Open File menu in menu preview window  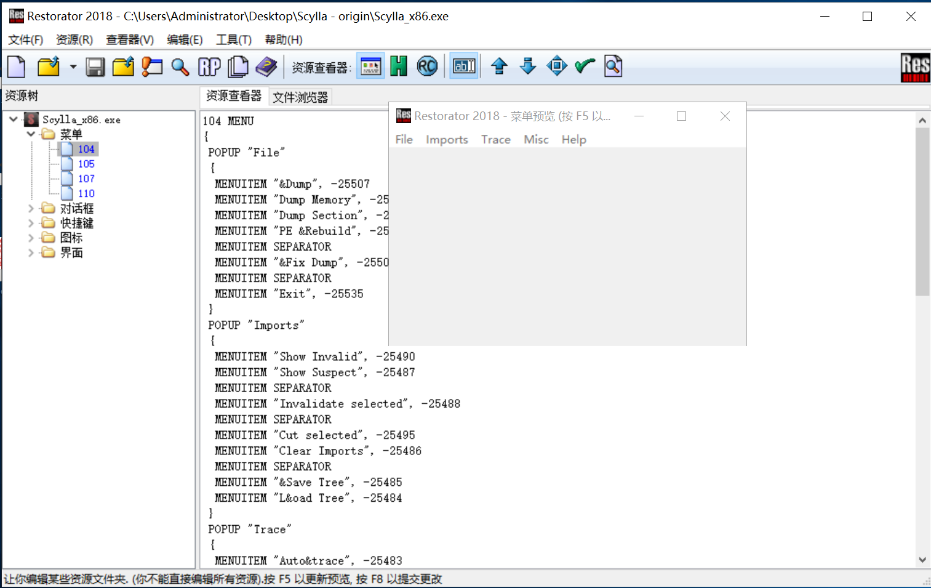pyautogui.click(x=404, y=140)
